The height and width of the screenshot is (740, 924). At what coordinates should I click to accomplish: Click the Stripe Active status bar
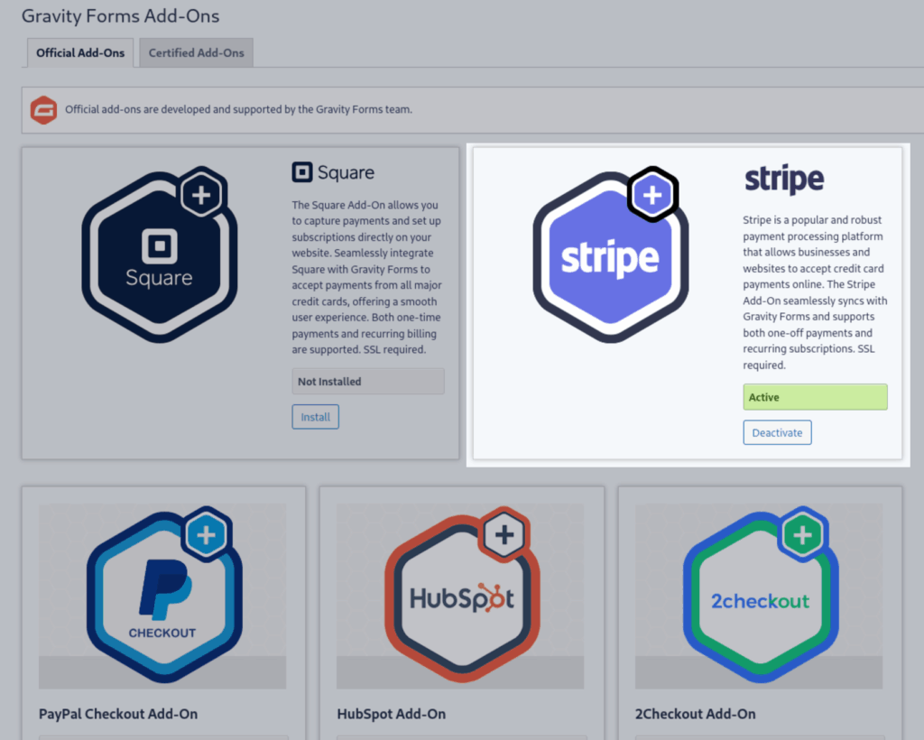coord(815,397)
